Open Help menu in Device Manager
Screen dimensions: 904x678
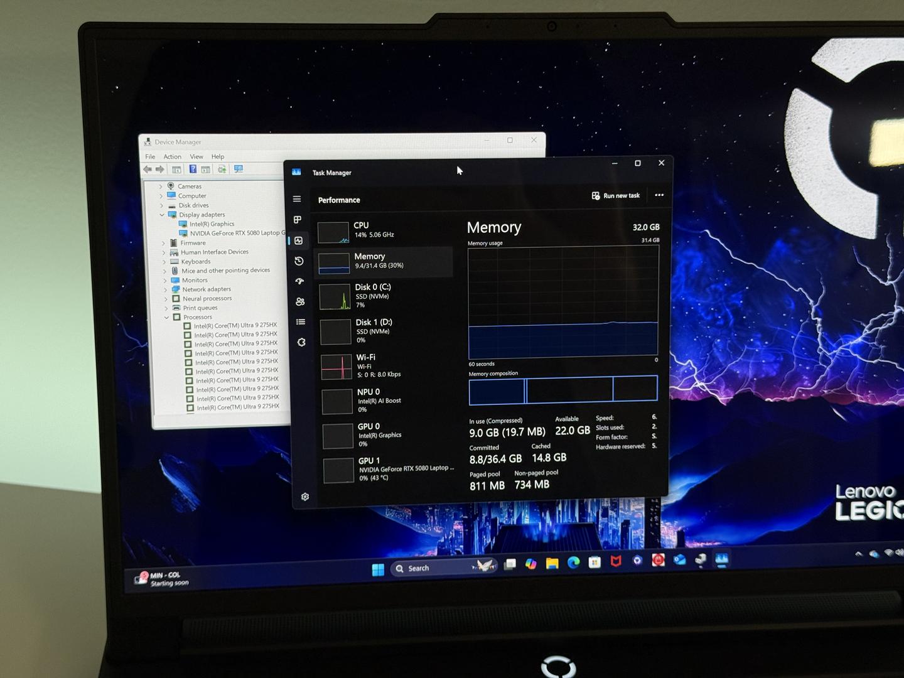coord(218,156)
